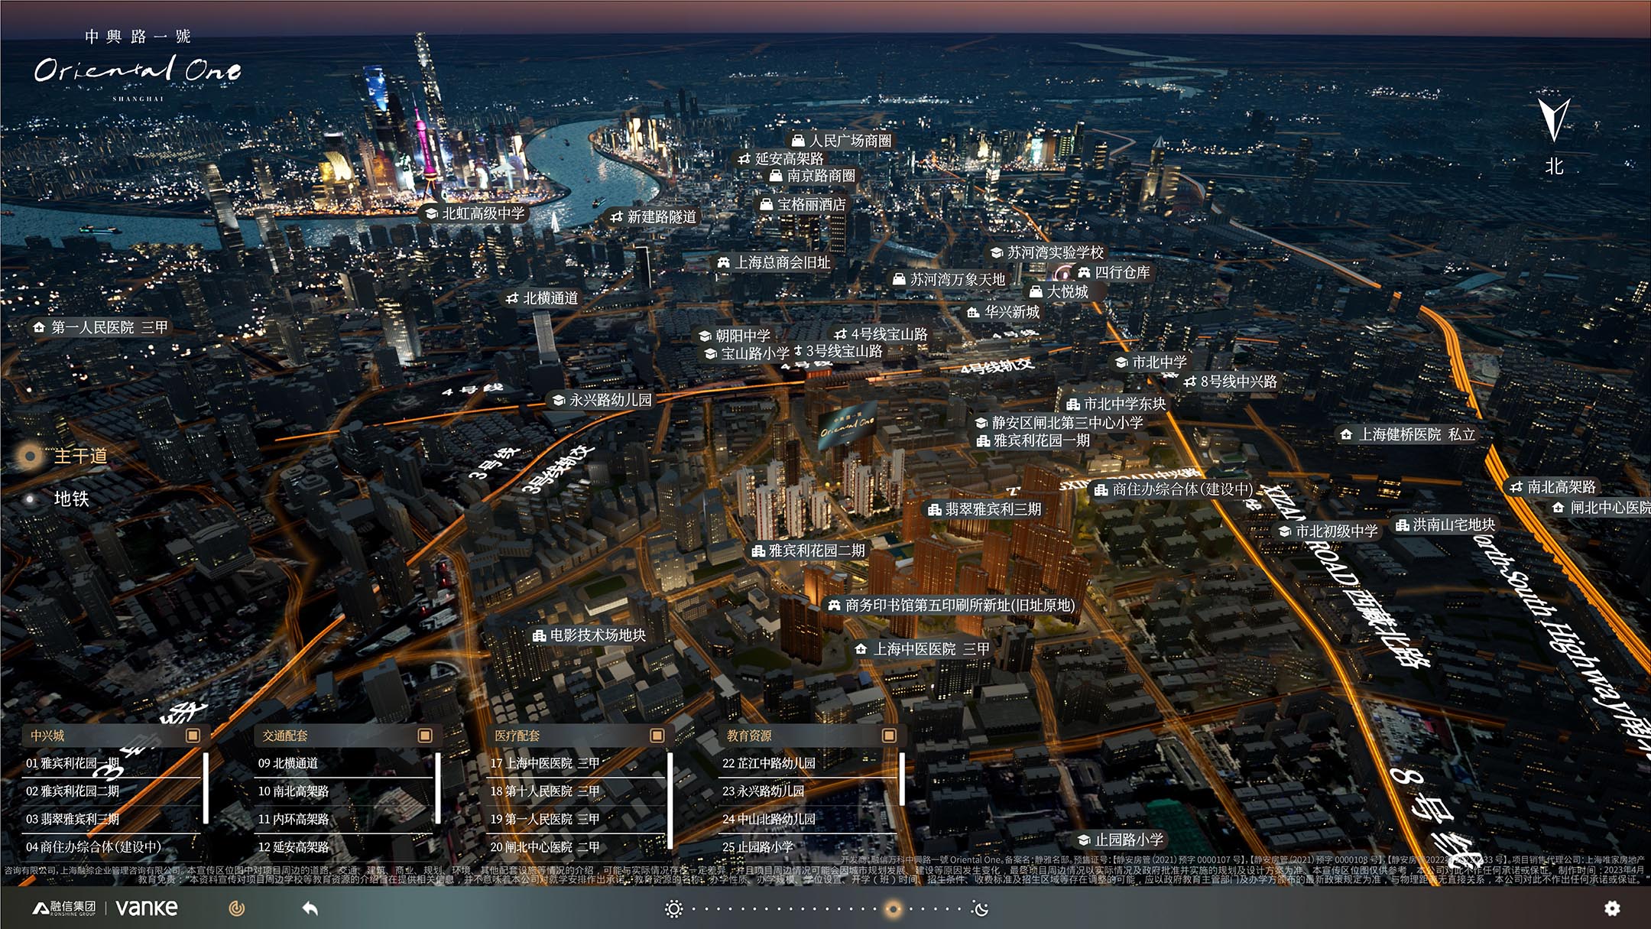Click the 新建路隧道 map marker
The image size is (1651, 929).
pos(654,217)
